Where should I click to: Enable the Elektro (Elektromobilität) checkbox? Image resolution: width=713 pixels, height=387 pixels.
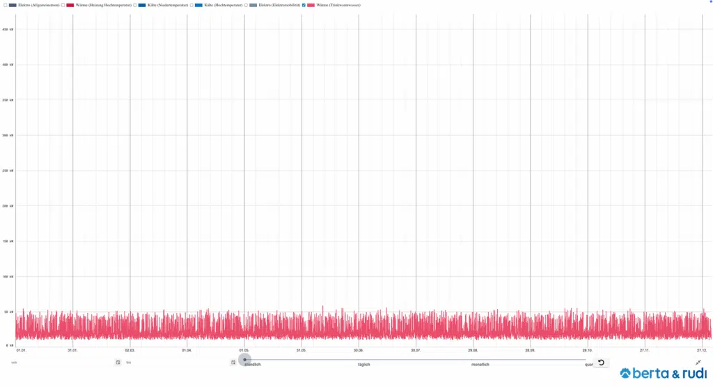point(246,5)
